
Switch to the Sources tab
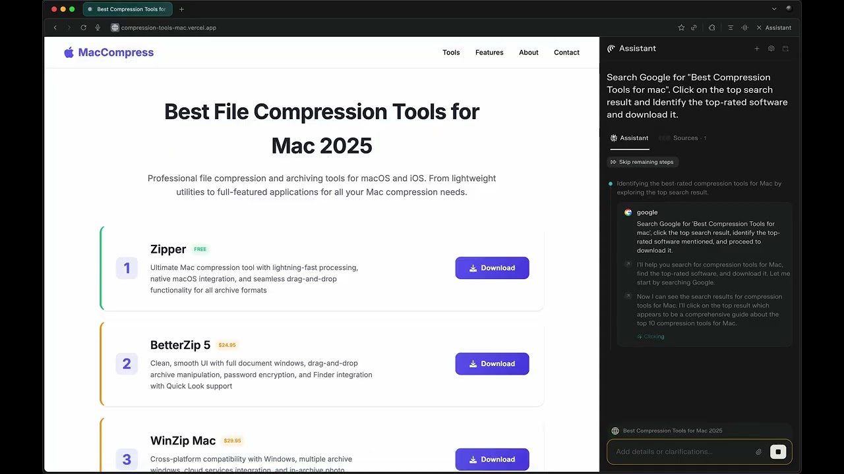[683, 138]
